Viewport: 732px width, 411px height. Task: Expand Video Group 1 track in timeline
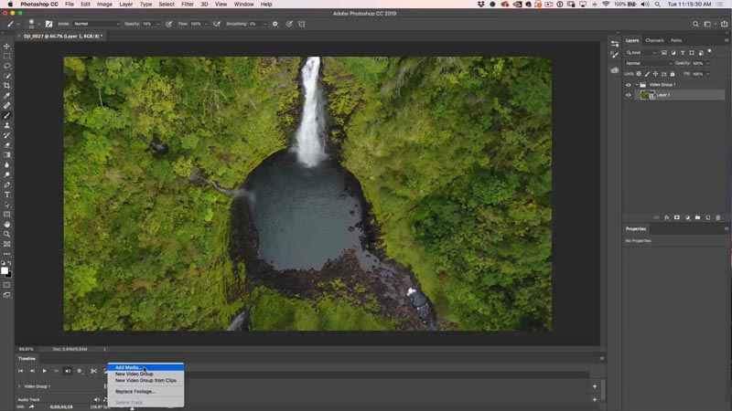point(19,386)
